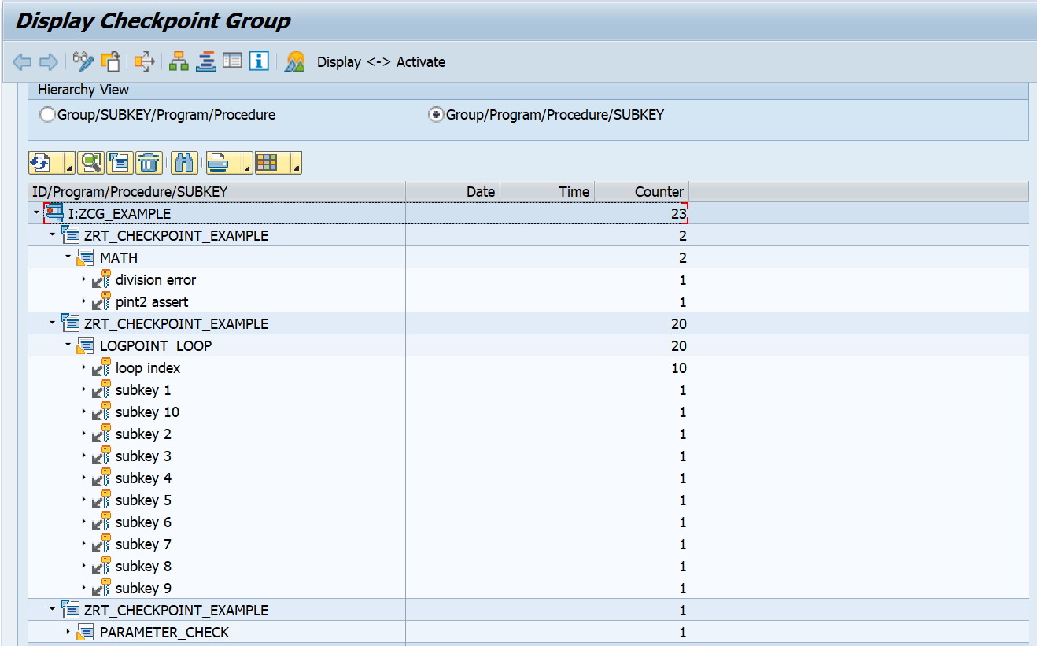The height and width of the screenshot is (646, 1037).
Task: Select the hierarchy view icon
Action: [178, 61]
